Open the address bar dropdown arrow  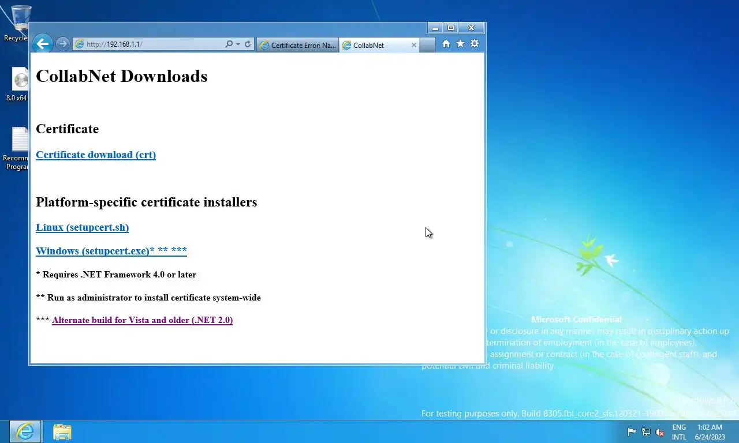click(238, 44)
